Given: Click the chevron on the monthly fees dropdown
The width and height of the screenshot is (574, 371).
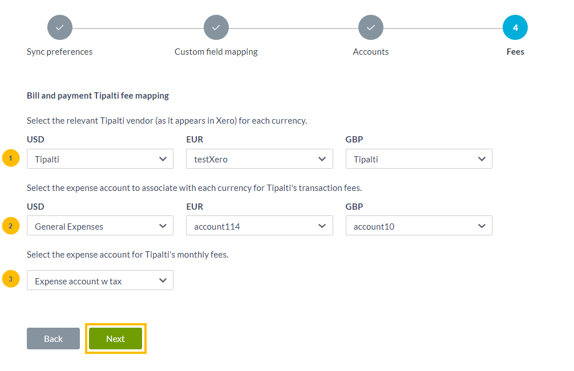Looking at the screenshot, I should tap(164, 280).
